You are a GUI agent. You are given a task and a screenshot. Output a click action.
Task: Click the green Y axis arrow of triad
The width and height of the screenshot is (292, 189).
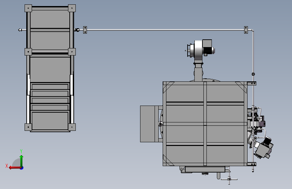[x=22, y=160]
